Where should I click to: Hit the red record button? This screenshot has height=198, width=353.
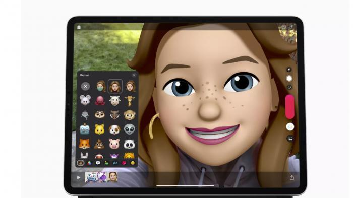click(290, 107)
